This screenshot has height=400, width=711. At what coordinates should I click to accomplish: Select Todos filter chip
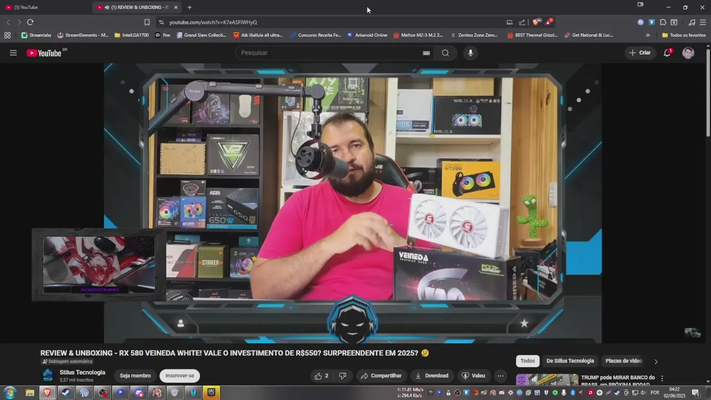pyautogui.click(x=528, y=361)
